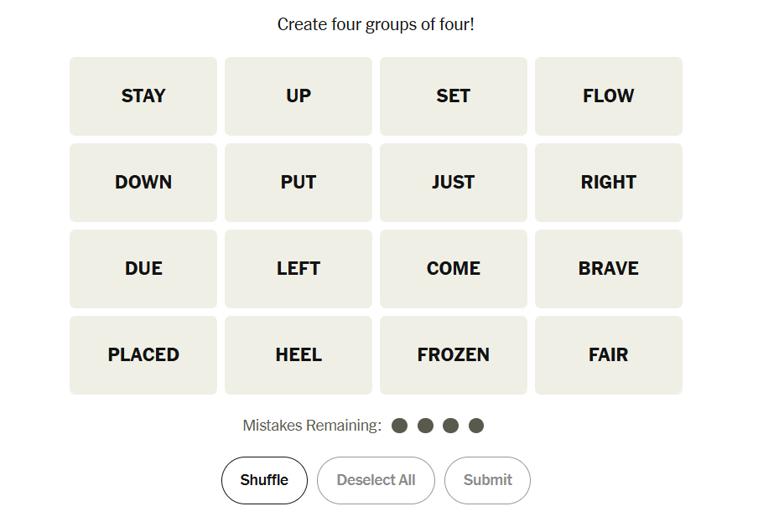The image size is (758, 527).
Task: Click the first mistakes remaining dot
Action: (x=400, y=426)
